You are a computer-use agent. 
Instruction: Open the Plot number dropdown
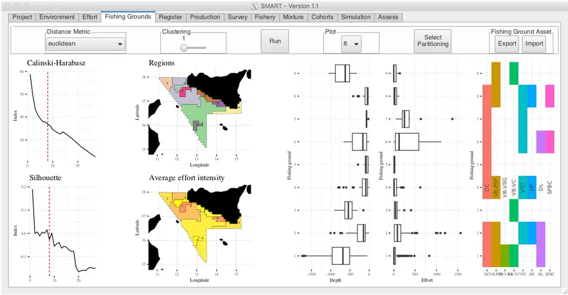tap(351, 44)
